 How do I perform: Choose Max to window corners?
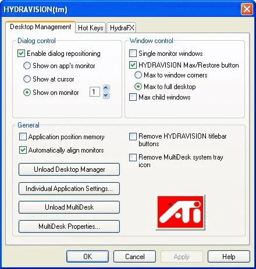point(138,75)
